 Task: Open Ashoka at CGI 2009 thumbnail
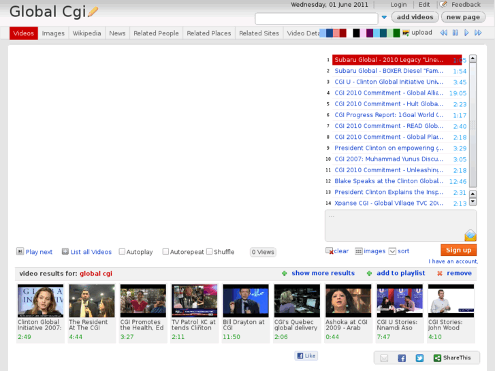point(348,301)
